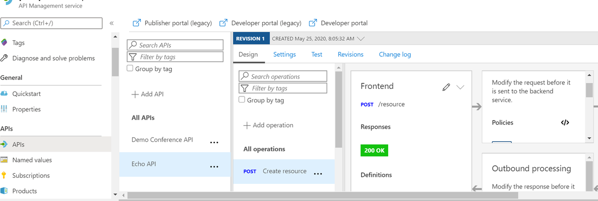
Task: Click the sidebar vertical scrollbar thumb
Action: [x=115, y=62]
